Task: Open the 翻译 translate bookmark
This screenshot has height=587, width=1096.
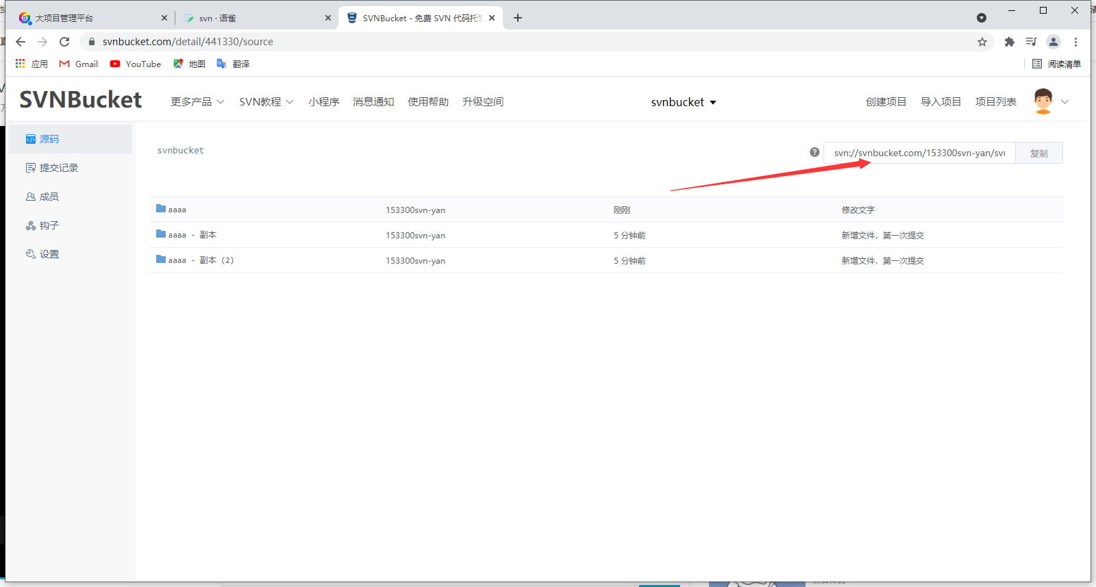Action: click(233, 64)
